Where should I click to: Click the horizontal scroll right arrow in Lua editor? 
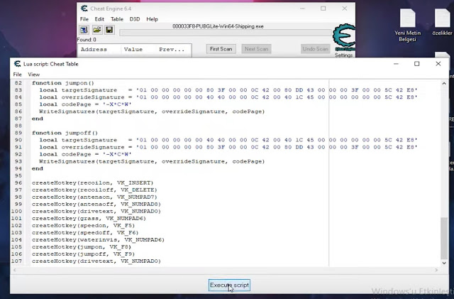437,270
